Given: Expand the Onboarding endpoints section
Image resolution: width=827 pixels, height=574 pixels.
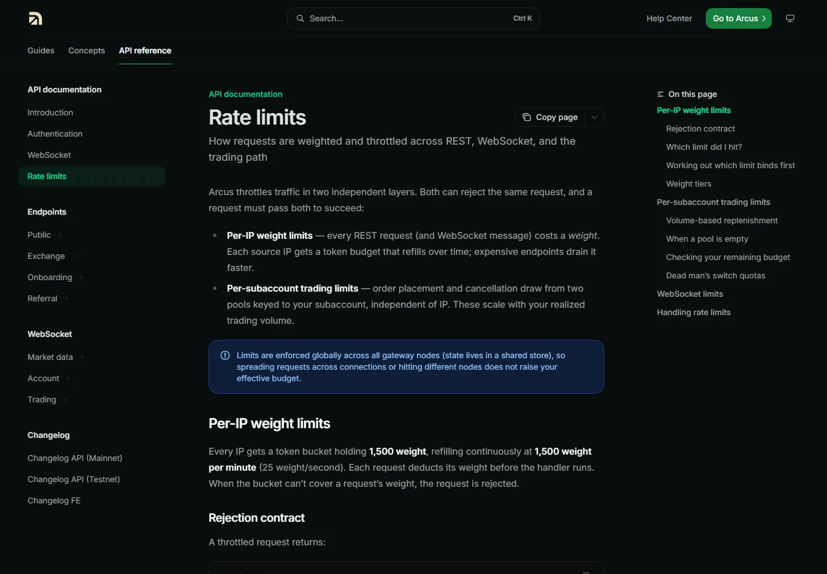Looking at the screenshot, I should (82, 277).
